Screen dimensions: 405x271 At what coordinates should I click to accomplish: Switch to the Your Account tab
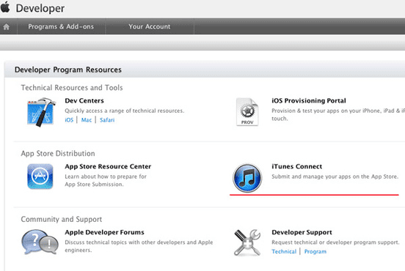(150, 26)
